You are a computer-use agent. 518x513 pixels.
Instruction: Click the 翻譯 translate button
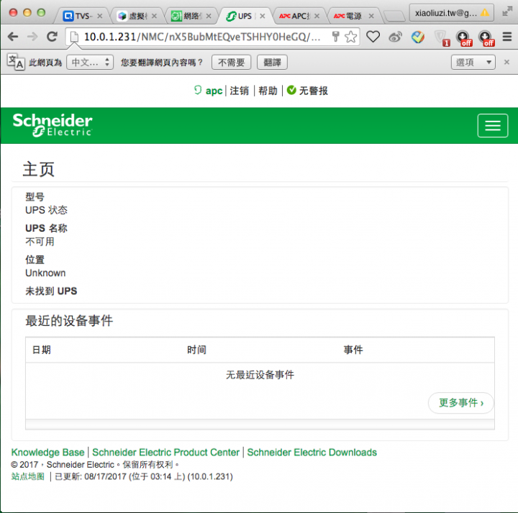point(272,62)
